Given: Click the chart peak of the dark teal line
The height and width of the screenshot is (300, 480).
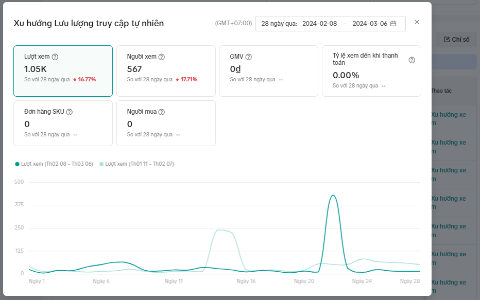Looking at the screenshot, I should click(333, 196).
